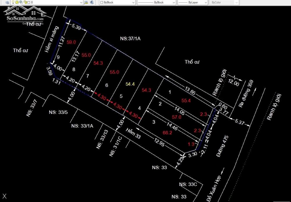This screenshot has width=291, height=202.
Task: Click the SoSanhnha.com house logo
Action: (25, 15)
